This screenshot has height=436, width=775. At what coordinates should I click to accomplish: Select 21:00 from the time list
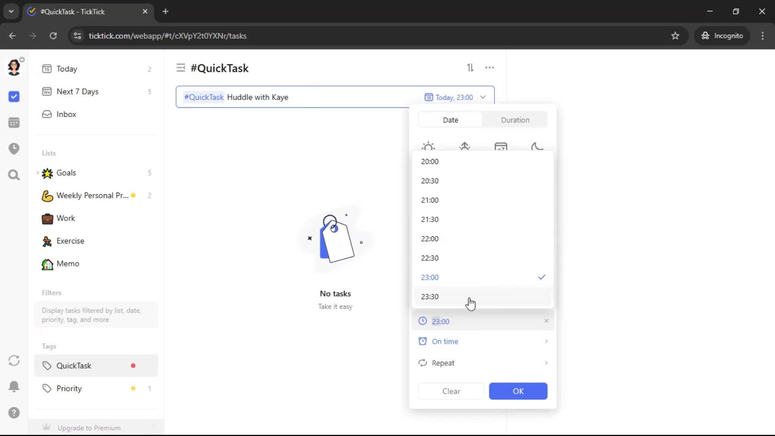(430, 200)
